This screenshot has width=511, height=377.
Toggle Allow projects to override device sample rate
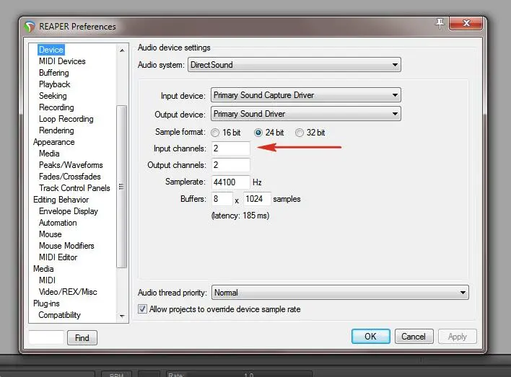pyautogui.click(x=142, y=309)
